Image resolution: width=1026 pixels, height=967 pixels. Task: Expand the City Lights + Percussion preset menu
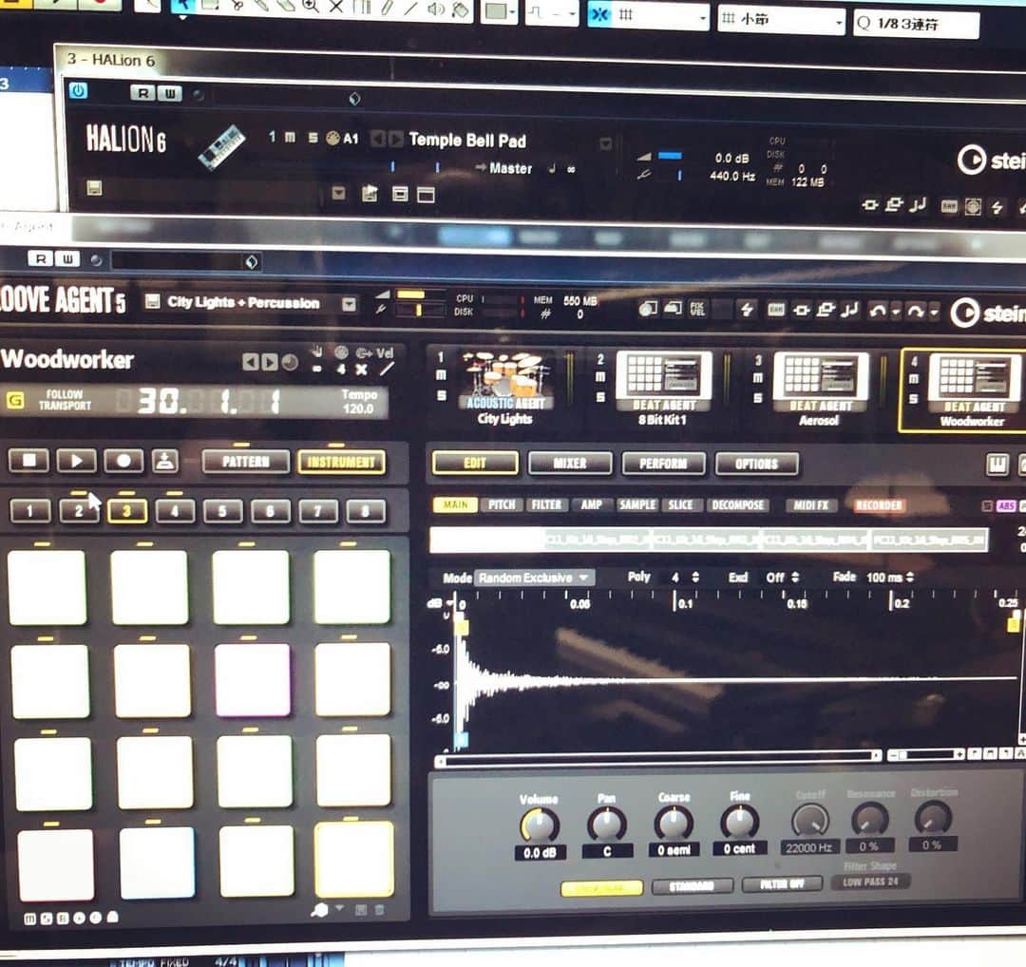[349, 304]
